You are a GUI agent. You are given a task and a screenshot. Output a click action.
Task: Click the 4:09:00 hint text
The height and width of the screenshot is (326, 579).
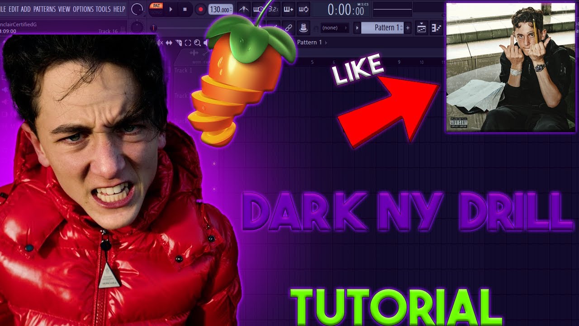point(8,32)
